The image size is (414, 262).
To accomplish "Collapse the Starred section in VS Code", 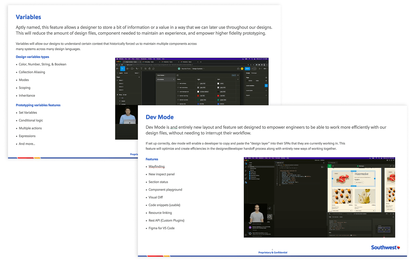I will point(252,170).
